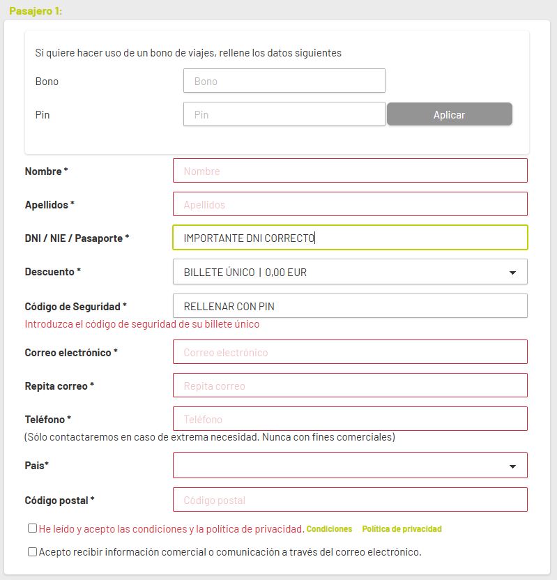Image resolution: width=557 pixels, height=580 pixels.
Task: Check the accept conditions and privacy checkbox
Action: pos(32,528)
